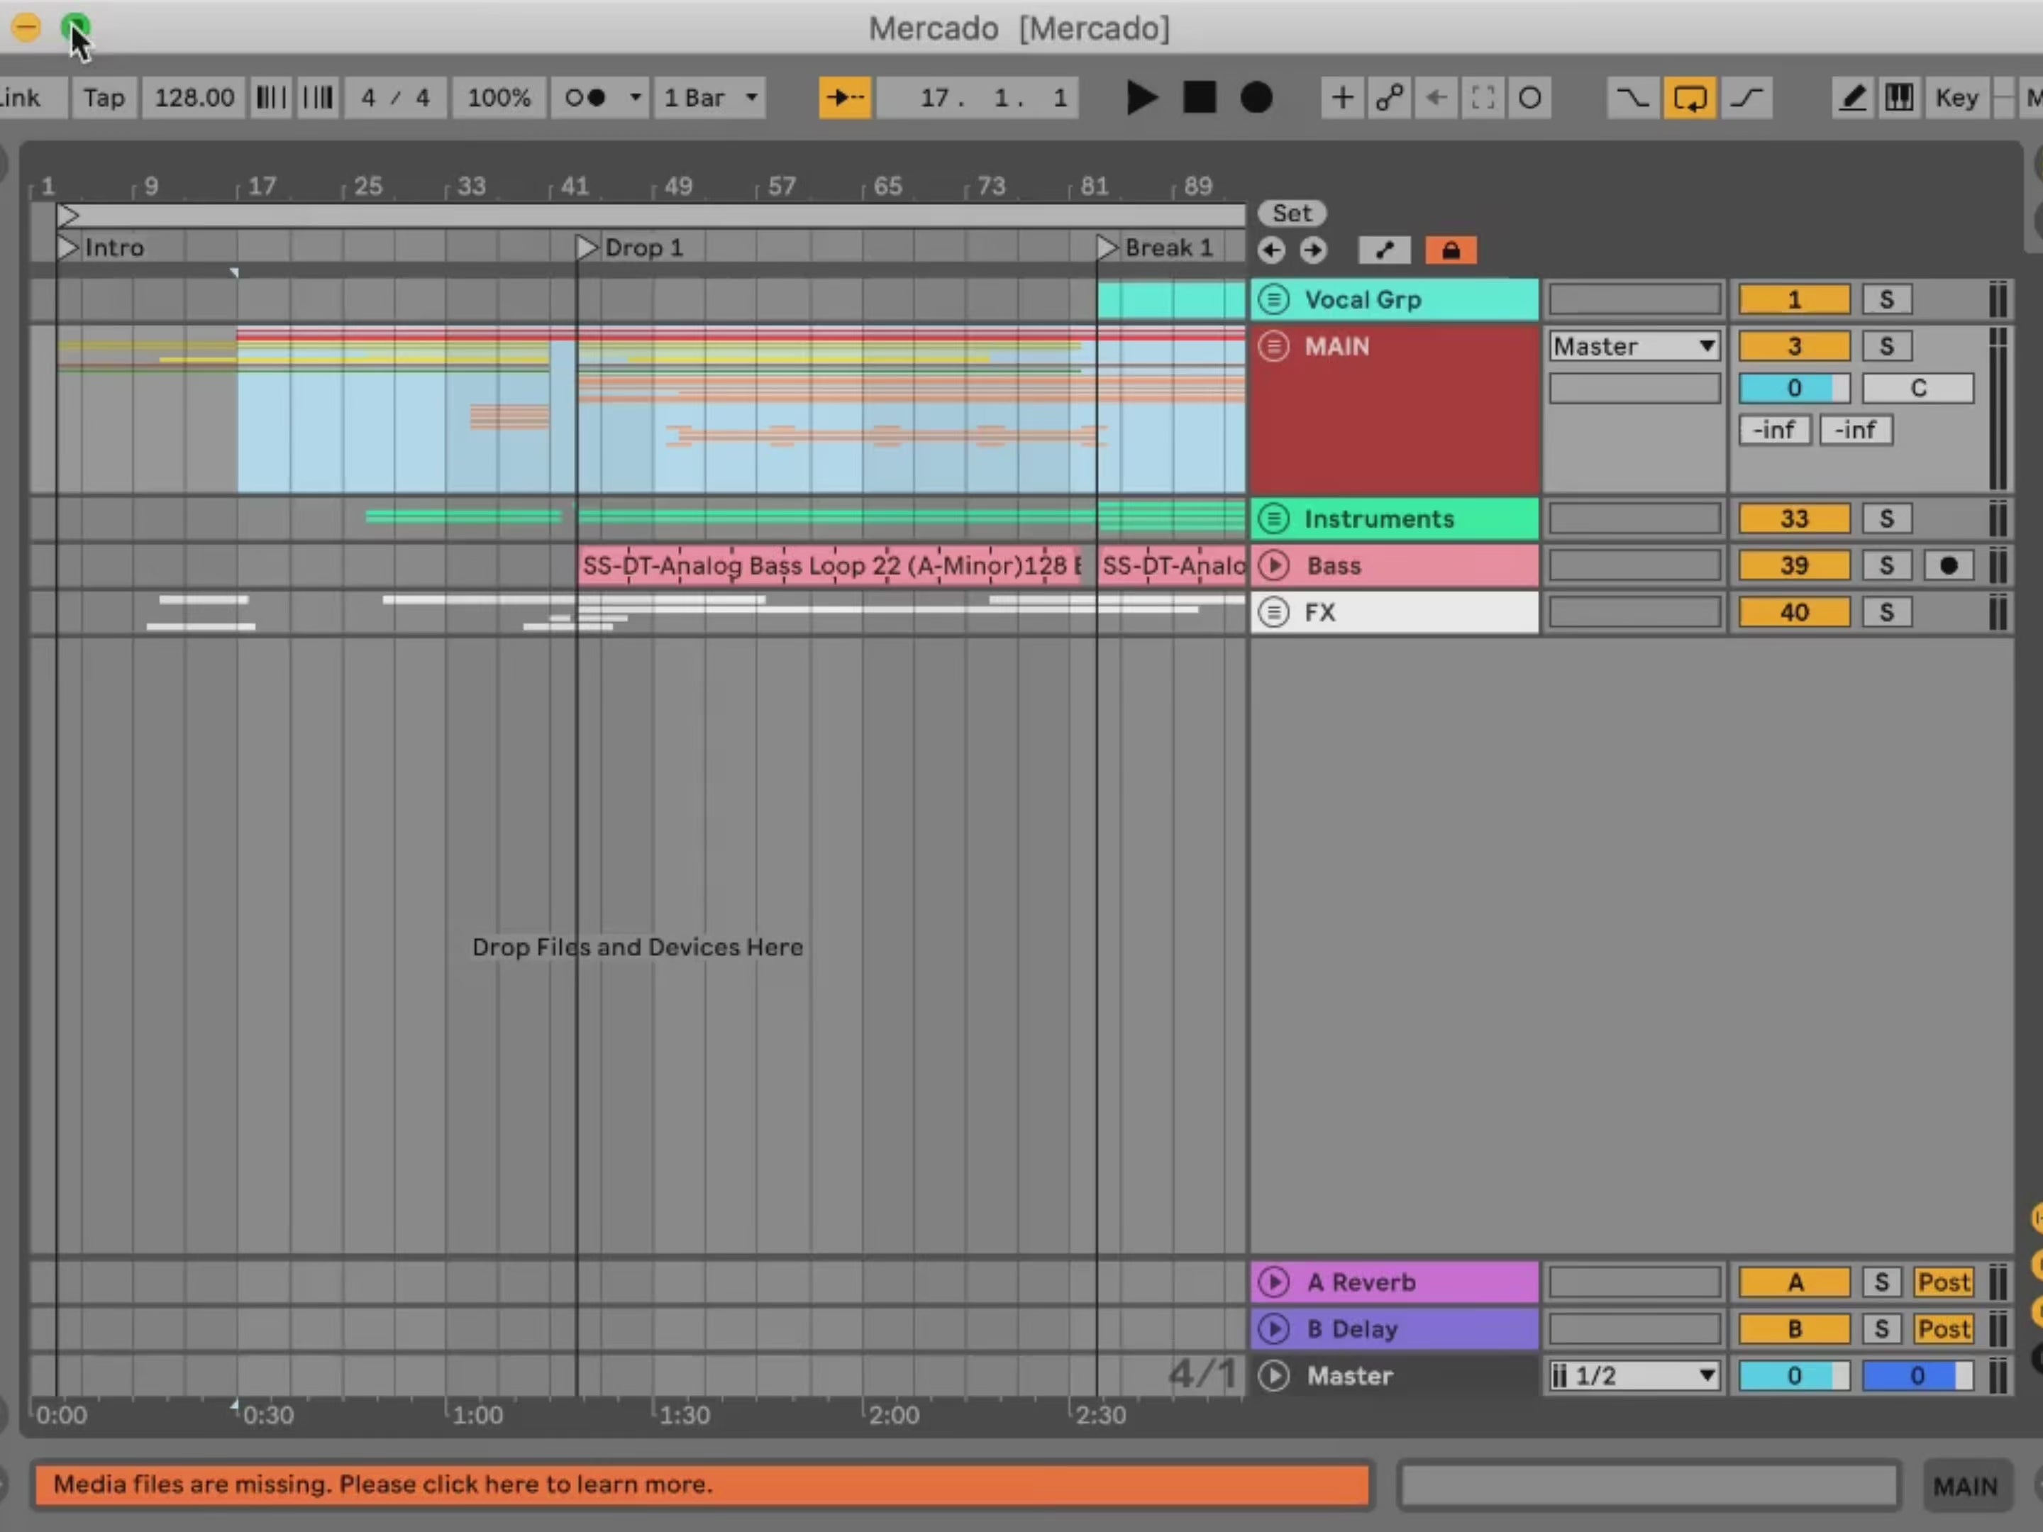Image resolution: width=2043 pixels, height=1532 pixels.
Task: Click Capture MIDI bracket icon
Action: 1483,98
